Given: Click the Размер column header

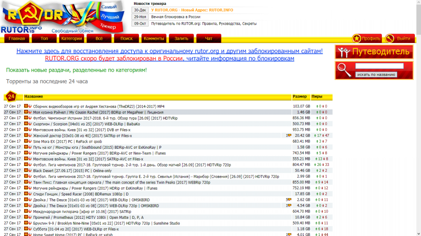Looking at the screenshot, I should 300,96.
